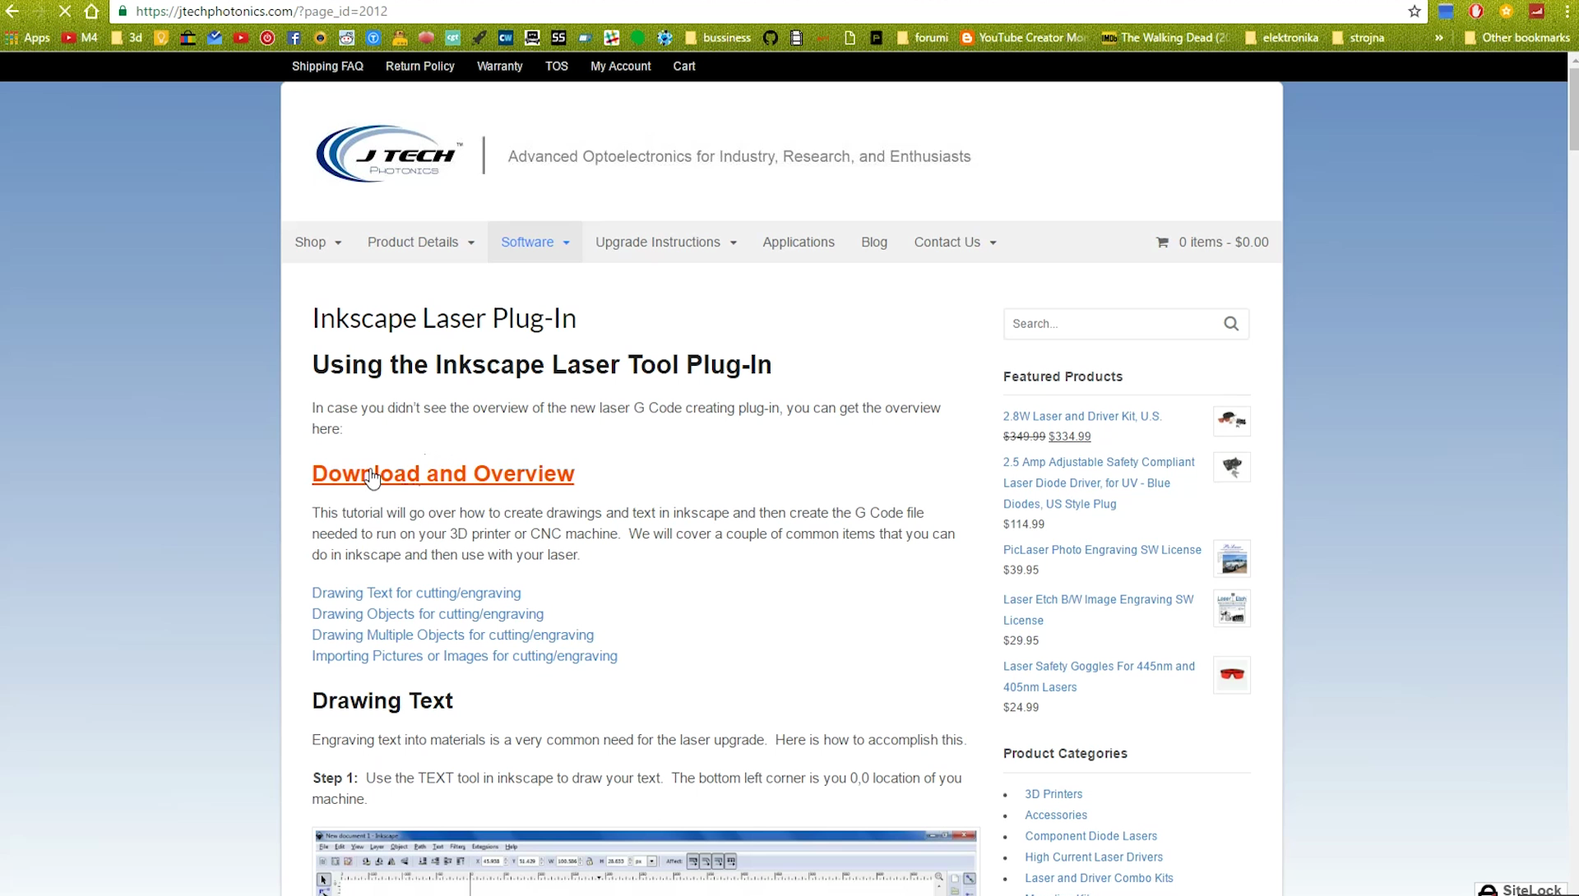Go back with the browser back arrow
This screenshot has width=1579, height=896.
(12, 12)
